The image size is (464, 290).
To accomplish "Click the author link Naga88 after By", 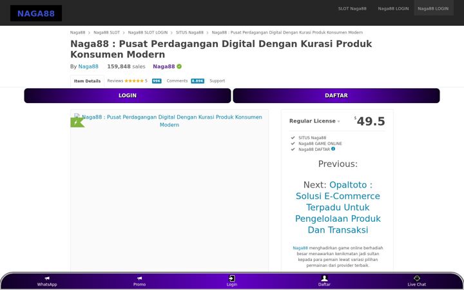I will pos(88,66).
